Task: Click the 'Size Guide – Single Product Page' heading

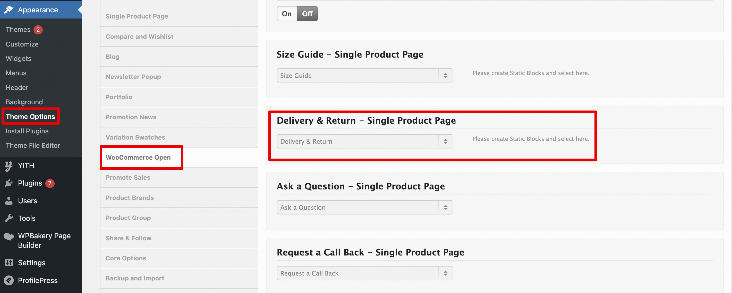Action: (x=350, y=54)
